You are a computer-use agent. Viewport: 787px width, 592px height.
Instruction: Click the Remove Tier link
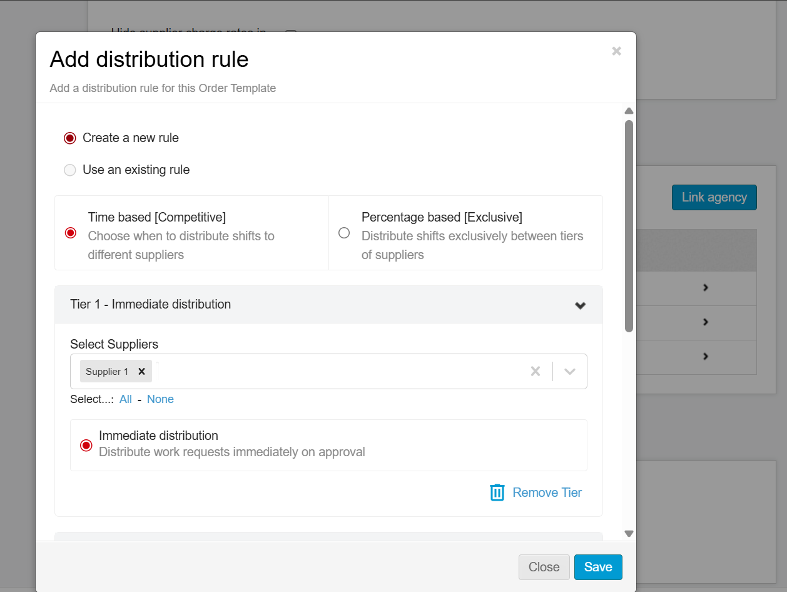coord(547,492)
